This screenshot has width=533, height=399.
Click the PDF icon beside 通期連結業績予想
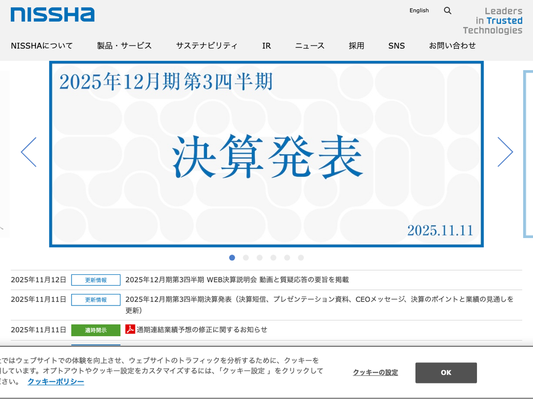(130, 329)
